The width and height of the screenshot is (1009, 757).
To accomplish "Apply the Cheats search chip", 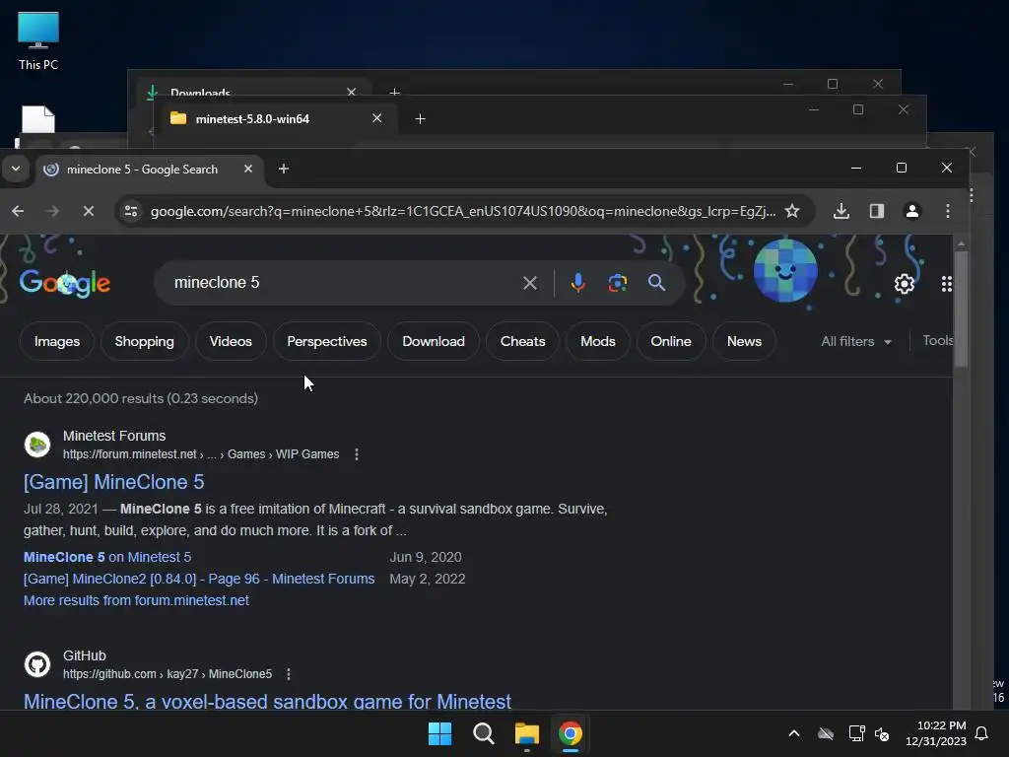I will point(522,341).
